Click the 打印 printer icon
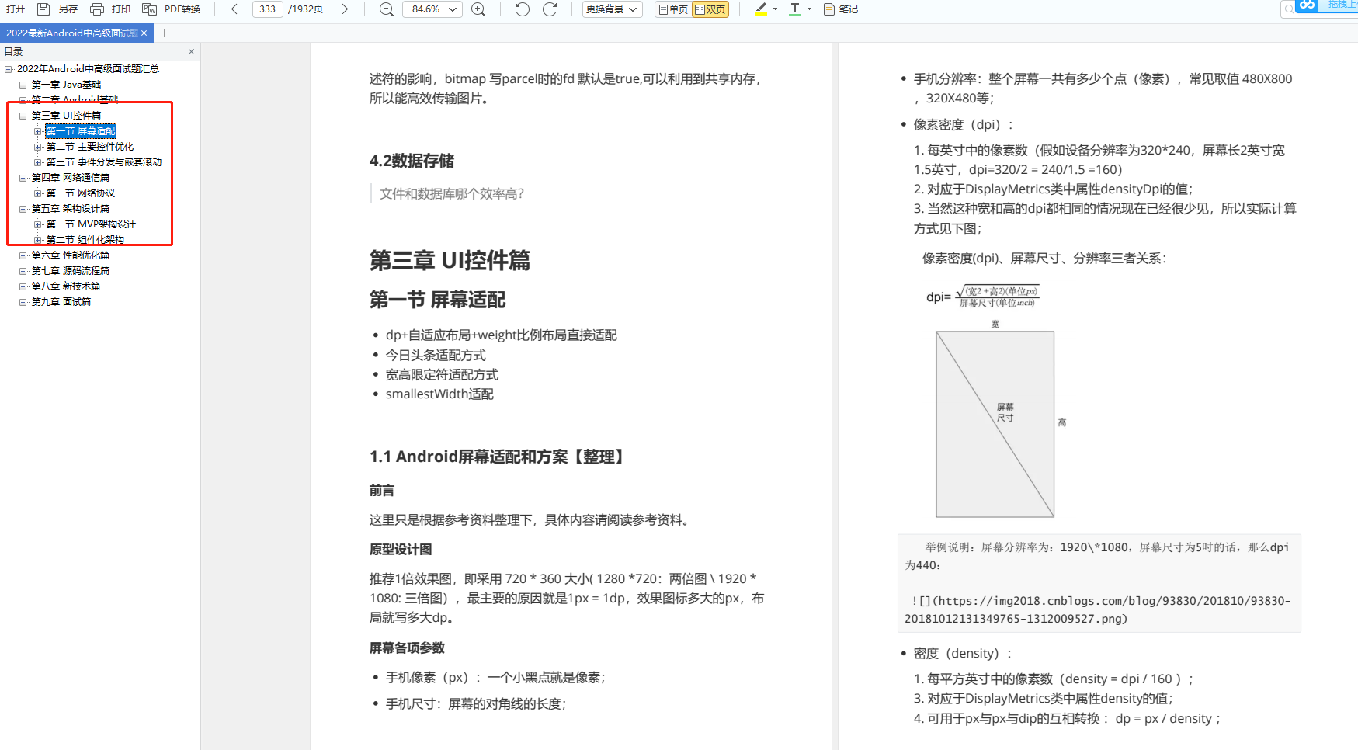This screenshot has width=1358, height=750. 96,9
